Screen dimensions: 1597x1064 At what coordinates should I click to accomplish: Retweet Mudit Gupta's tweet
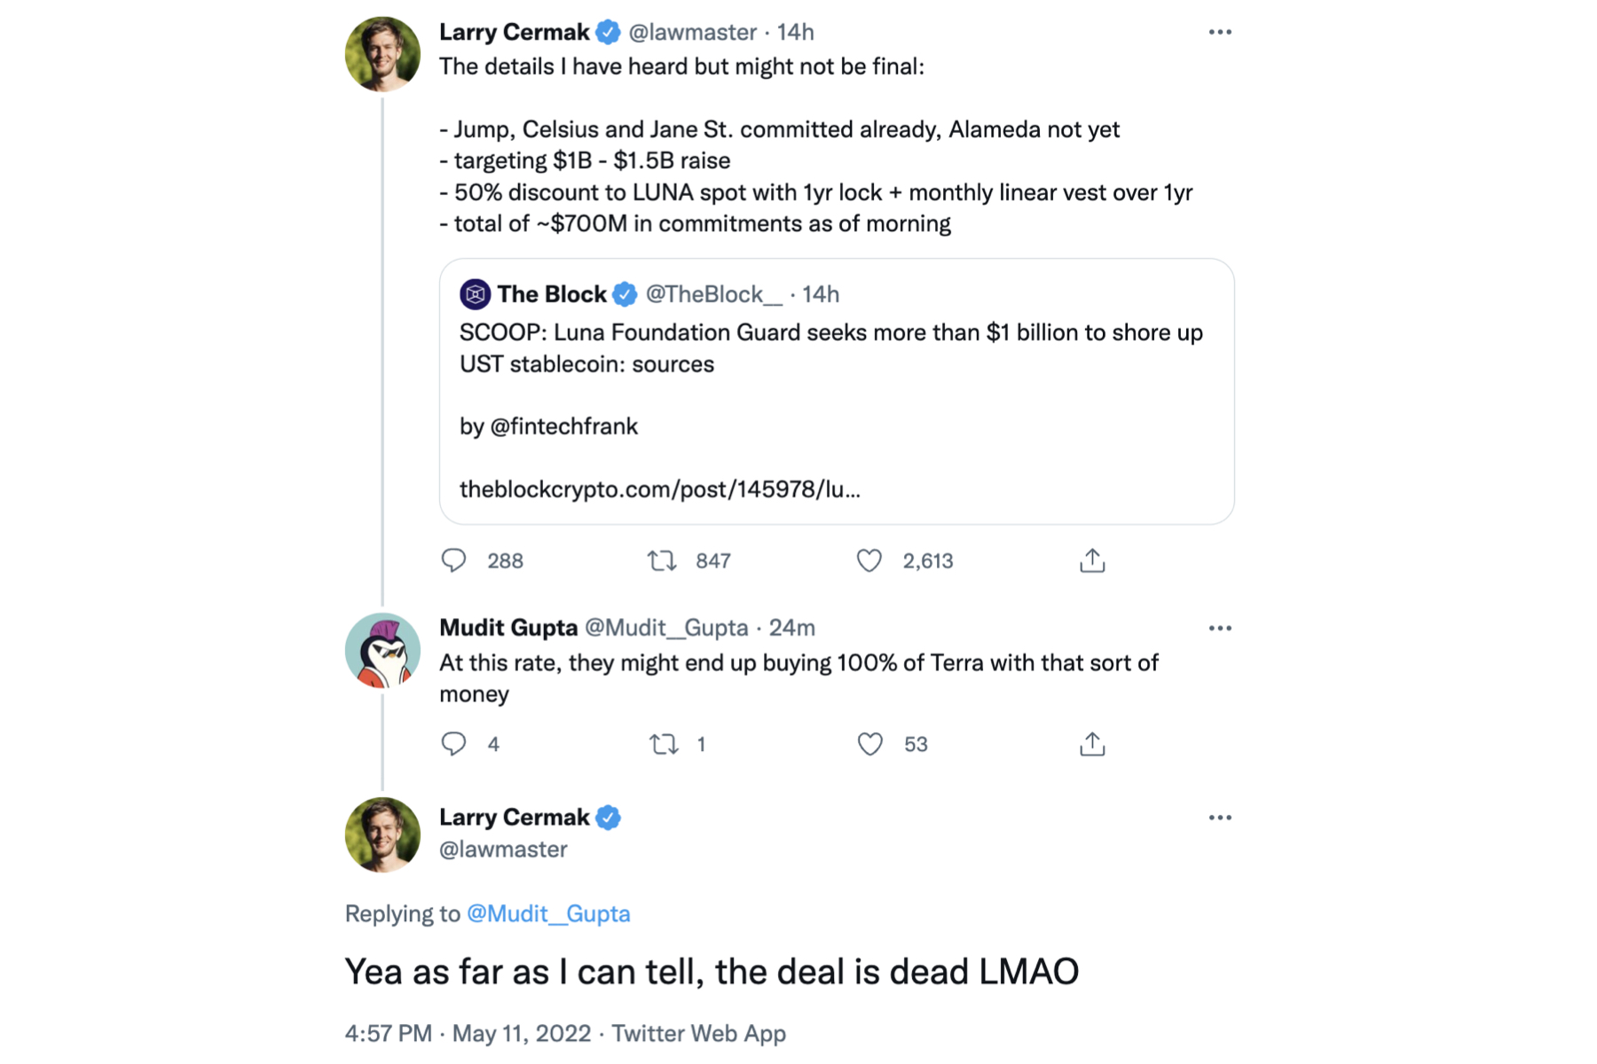click(664, 744)
